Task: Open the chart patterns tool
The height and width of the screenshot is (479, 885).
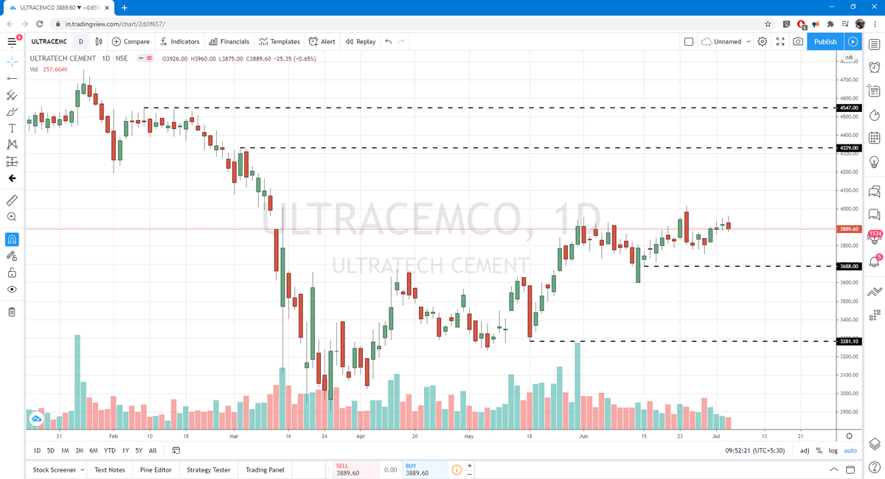Action: [x=12, y=144]
